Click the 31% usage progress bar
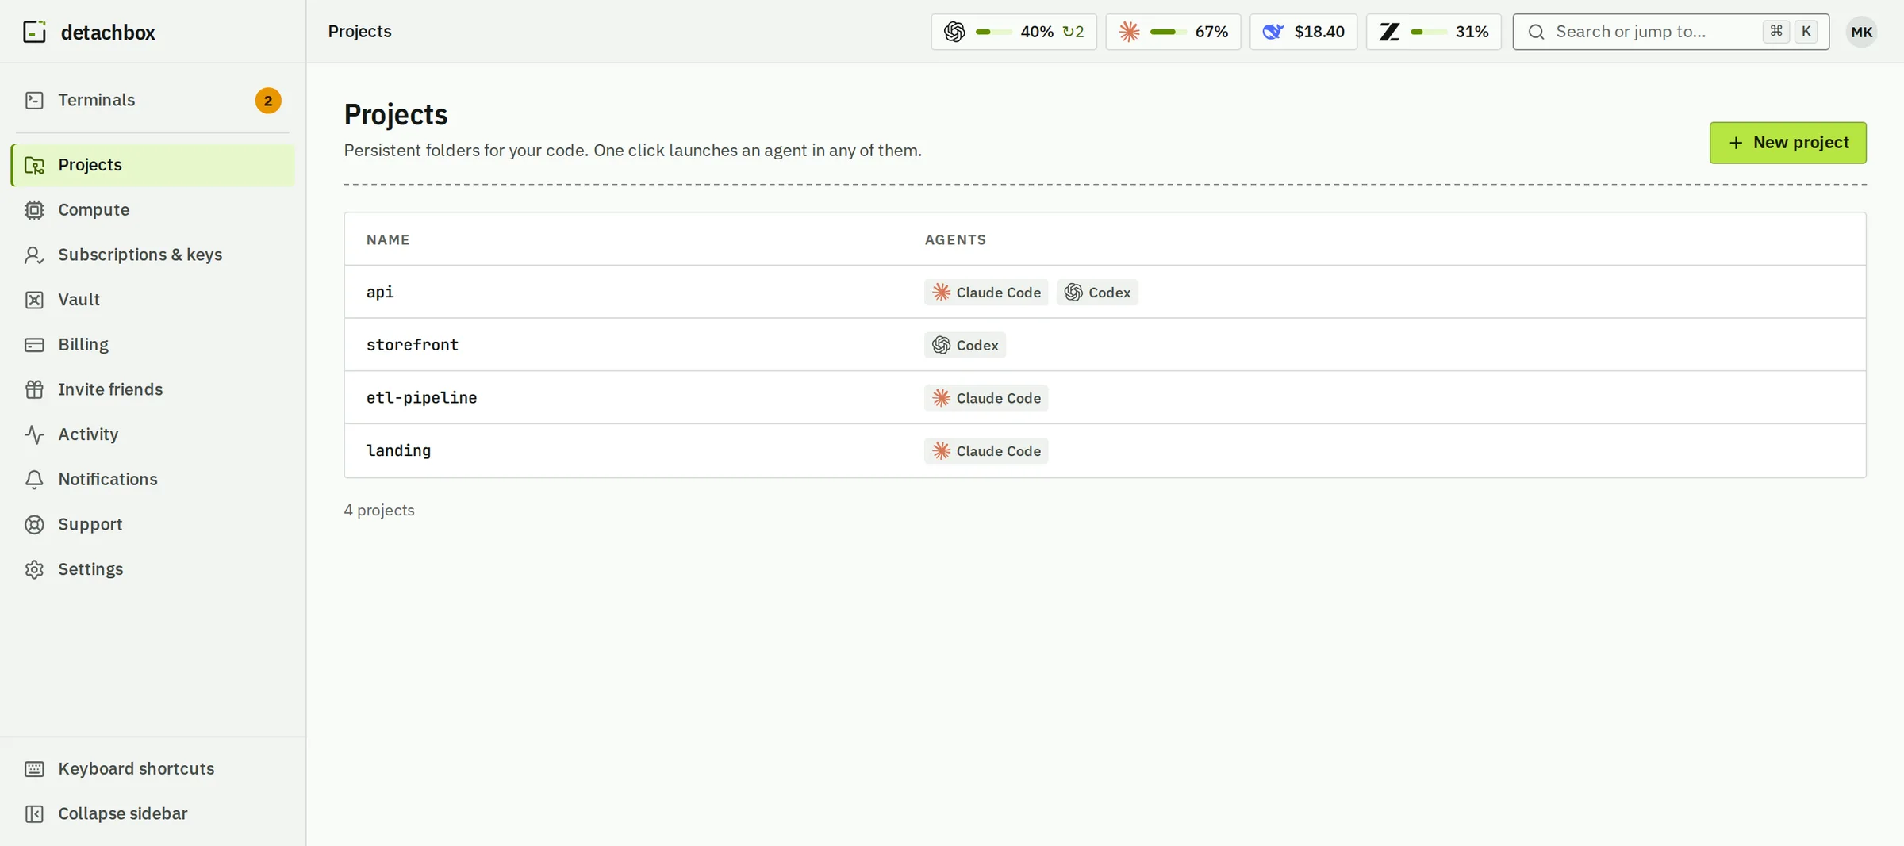This screenshot has width=1904, height=846. (1428, 32)
